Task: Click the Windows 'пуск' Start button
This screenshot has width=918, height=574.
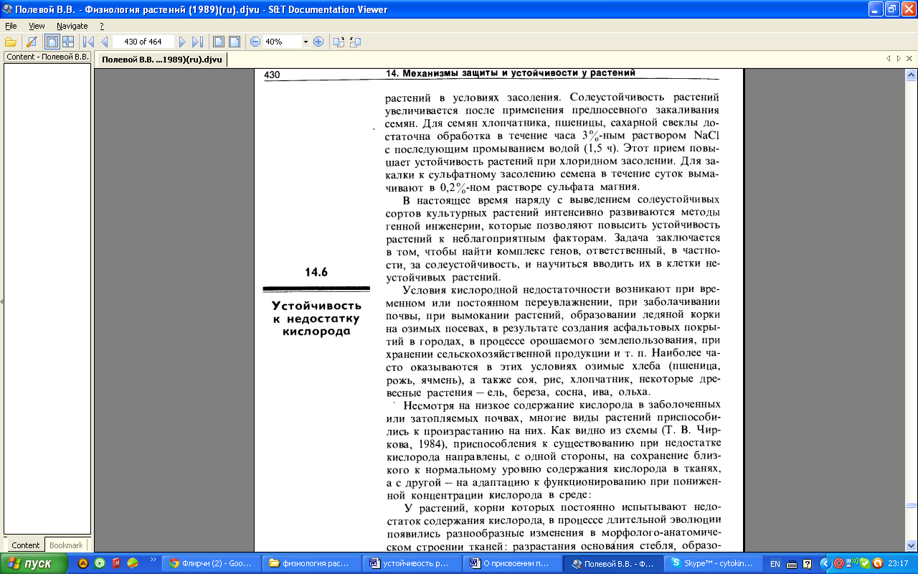Action: coord(34,563)
